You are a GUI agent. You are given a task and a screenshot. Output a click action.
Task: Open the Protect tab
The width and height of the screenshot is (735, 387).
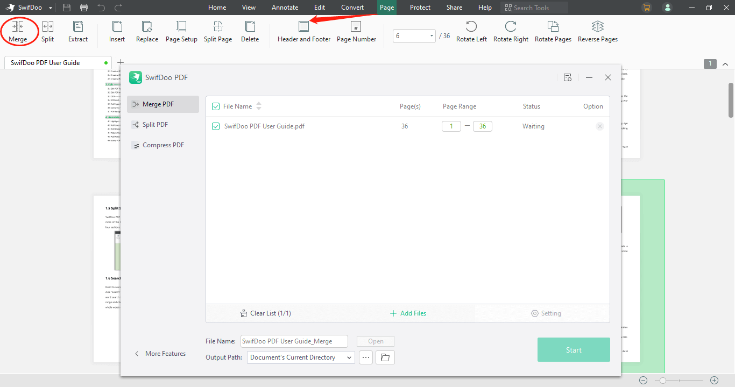pyautogui.click(x=420, y=8)
